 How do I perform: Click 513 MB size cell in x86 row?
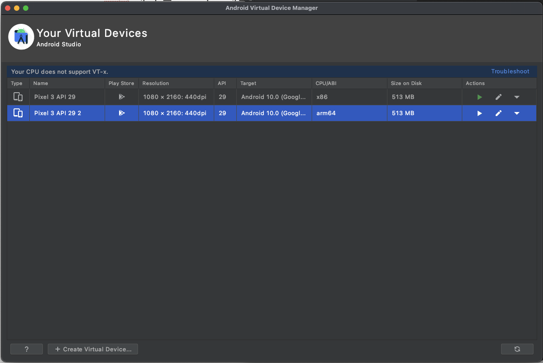tap(424, 97)
